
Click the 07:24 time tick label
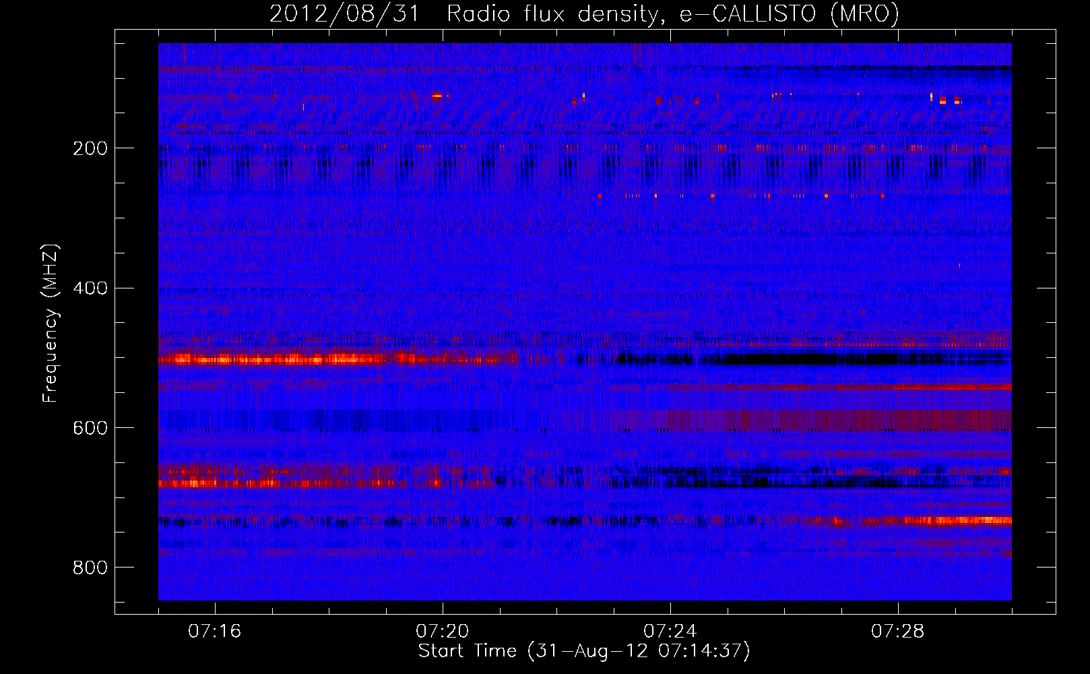tap(670, 632)
